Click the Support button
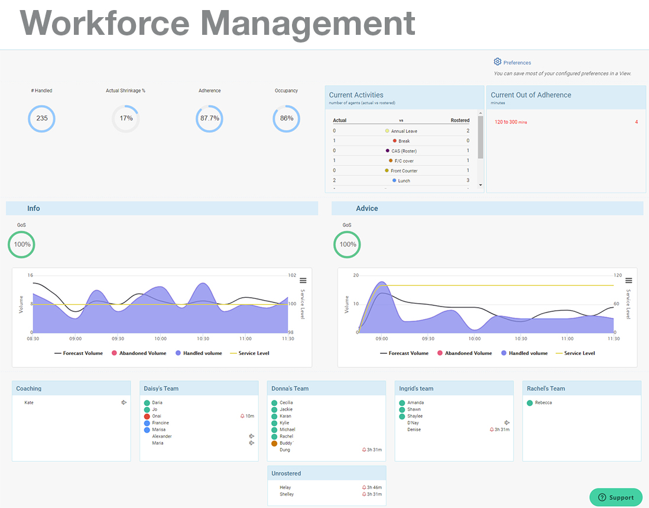The image size is (649, 508). 616,497
